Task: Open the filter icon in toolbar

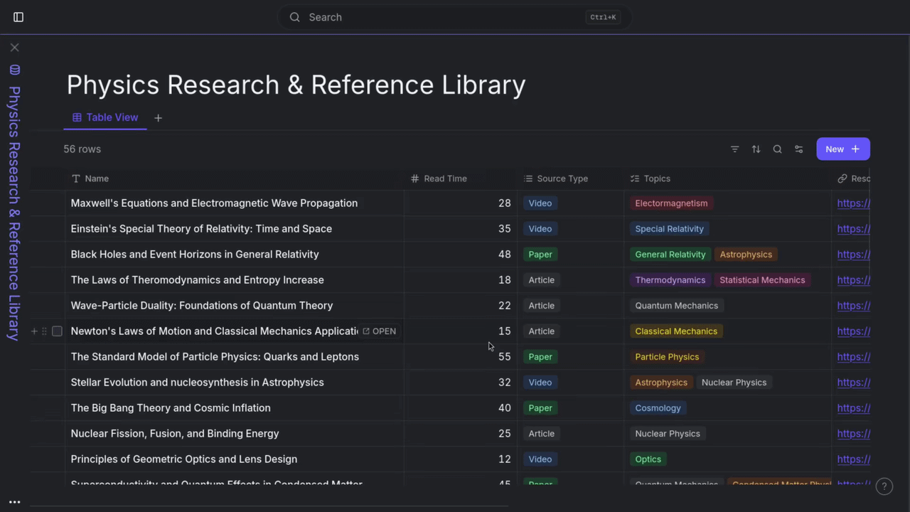Action: [735, 149]
